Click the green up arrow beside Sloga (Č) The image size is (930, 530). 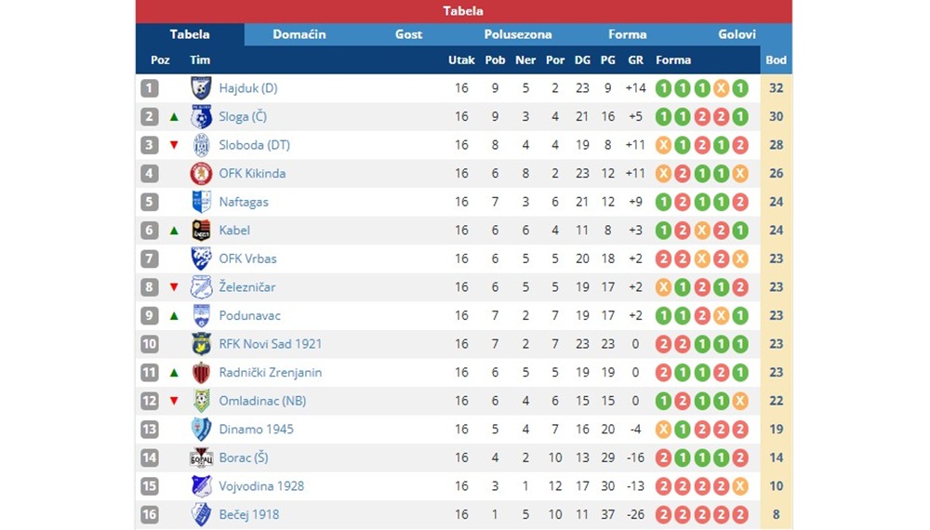click(x=174, y=117)
